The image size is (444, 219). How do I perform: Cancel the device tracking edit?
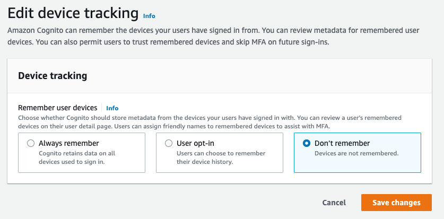[x=334, y=203]
